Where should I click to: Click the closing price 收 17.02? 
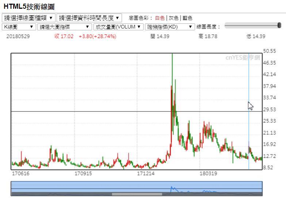coord(64,36)
